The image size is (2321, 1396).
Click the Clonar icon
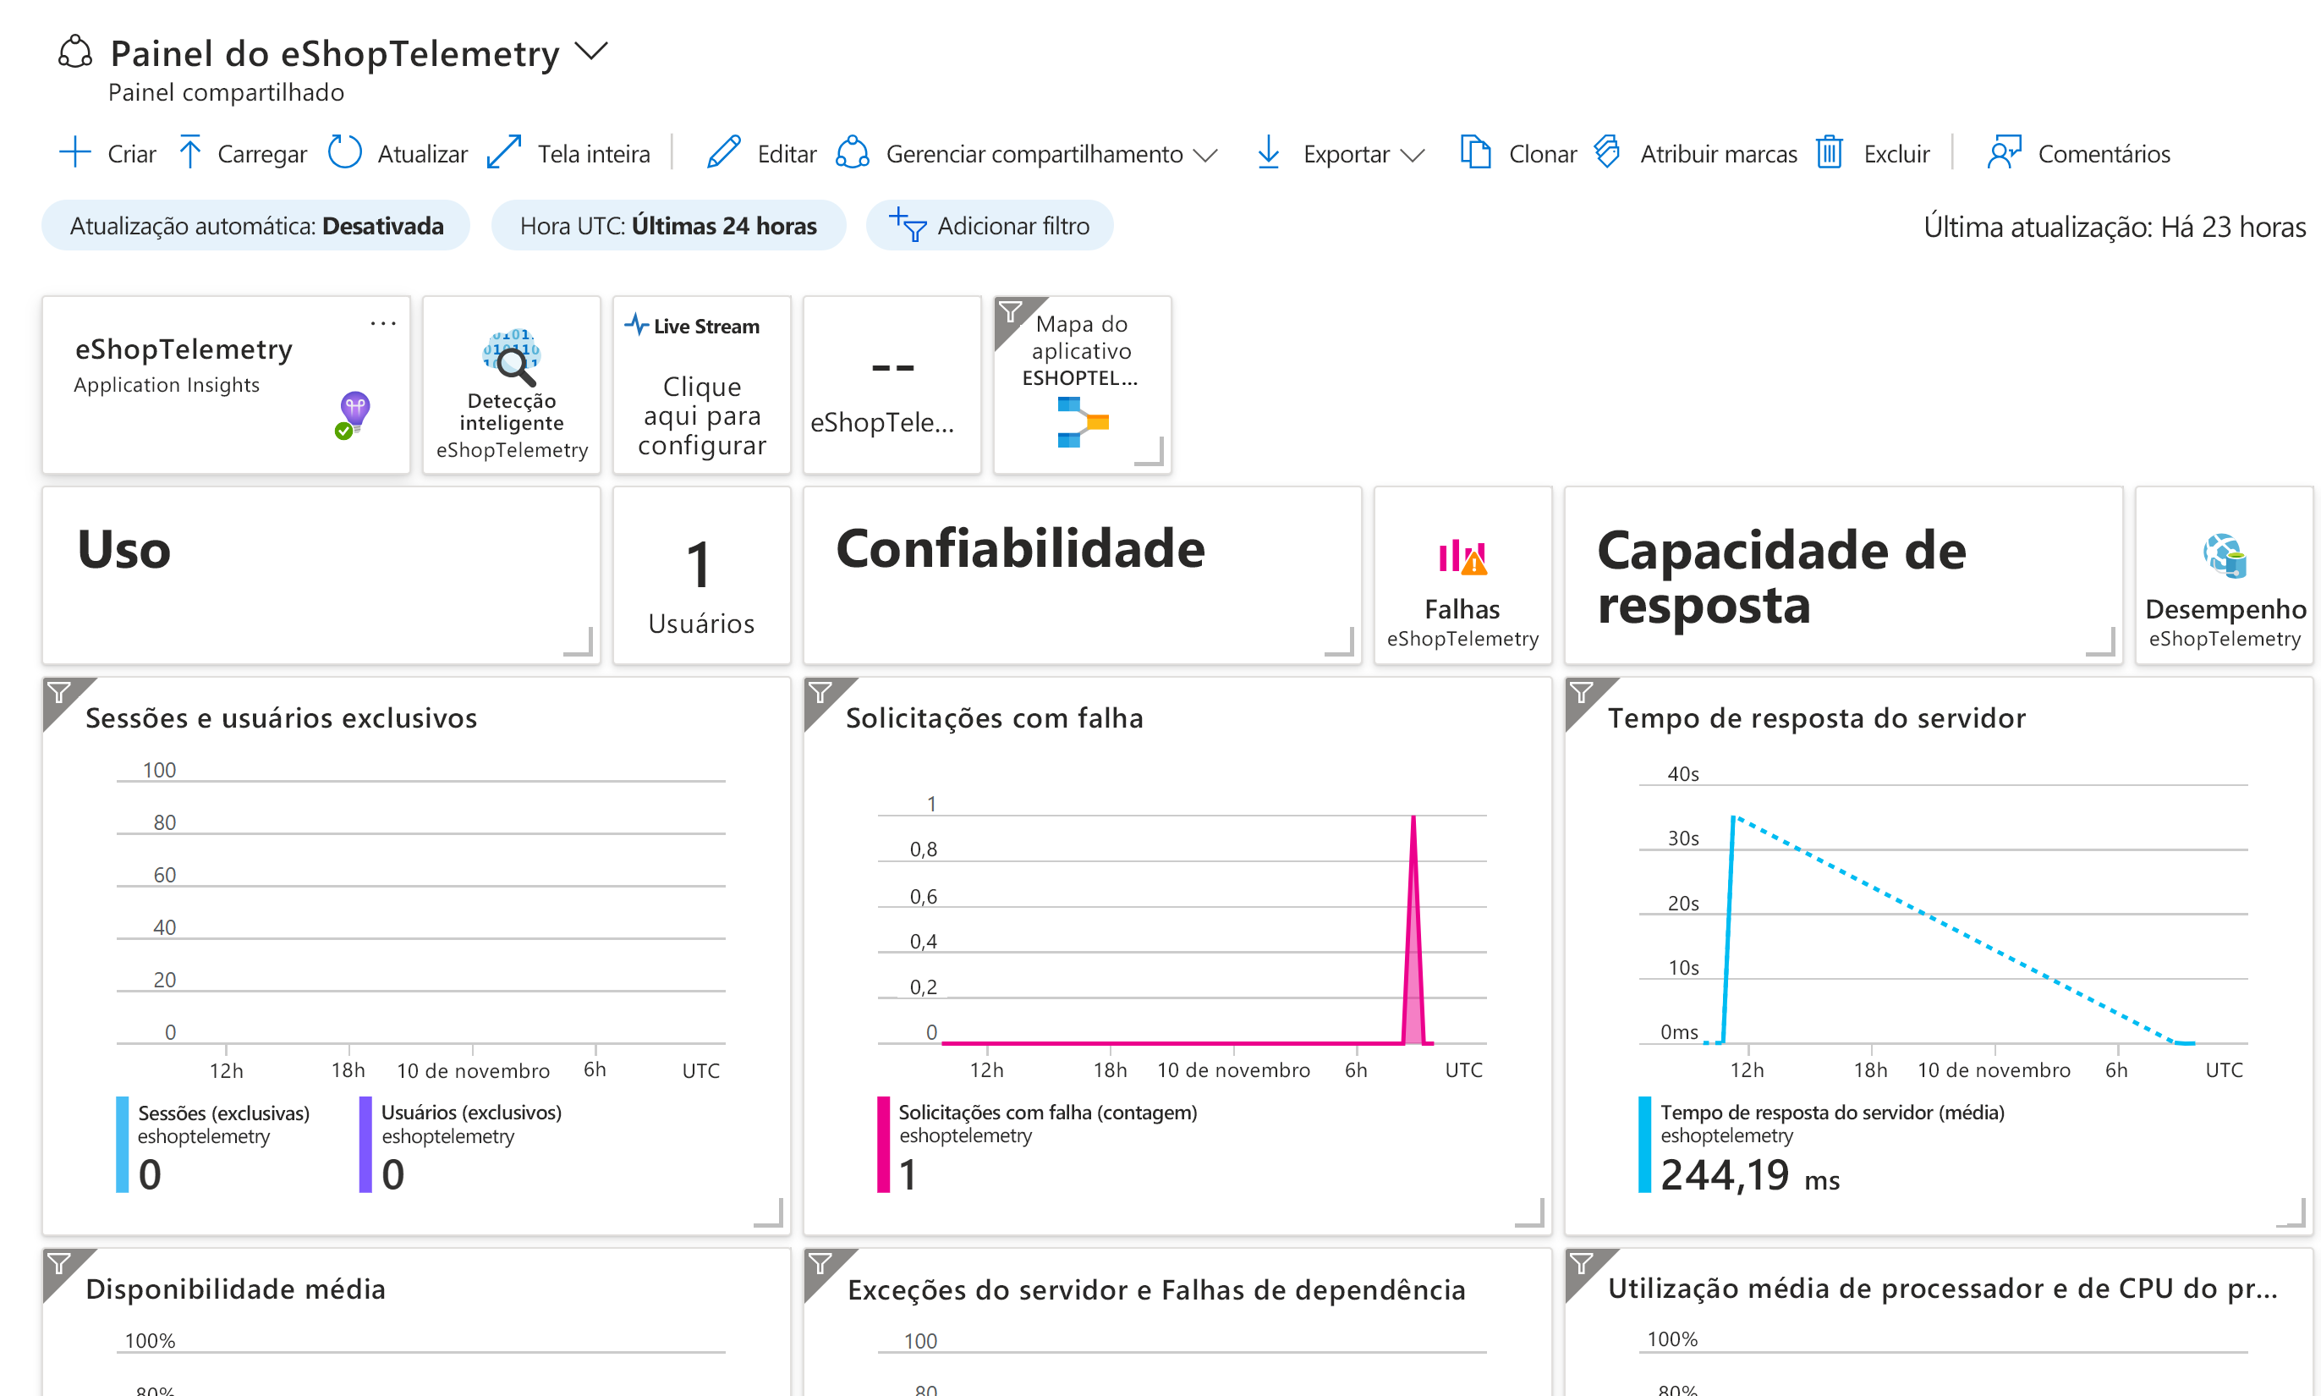point(1474,152)
